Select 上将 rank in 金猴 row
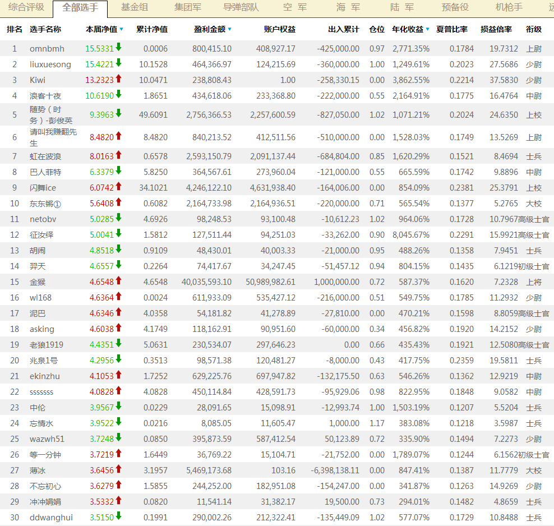The width and height of the screenshot is (554, 526). (533, 282)
